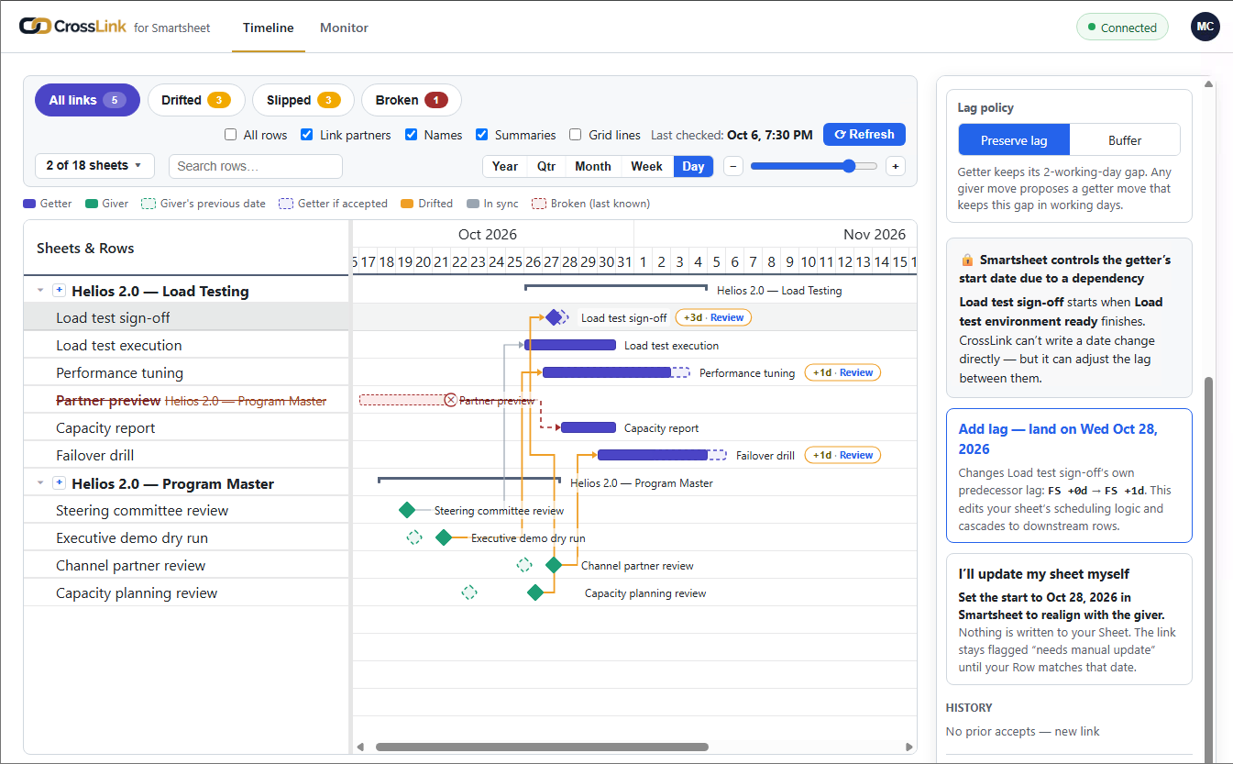The width and height of the screenshot is (1233, 764).
Task: Open the MC user avatar
Action: (x=1205, y=27)
